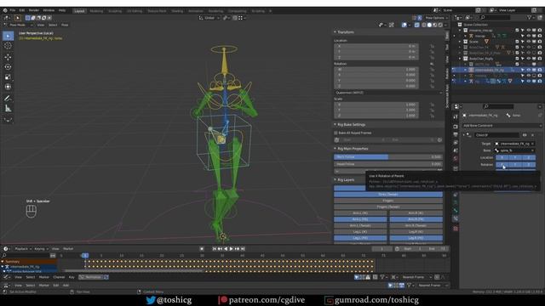Open the Bone properties tab icon
545x306 pixels.
click(456, 210)
